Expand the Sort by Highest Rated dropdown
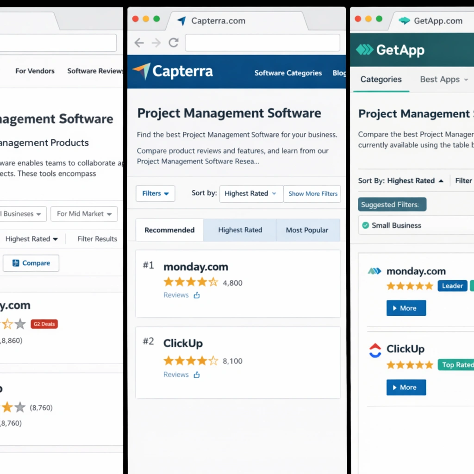Viewport: 474px width, 474px height. 250,193
